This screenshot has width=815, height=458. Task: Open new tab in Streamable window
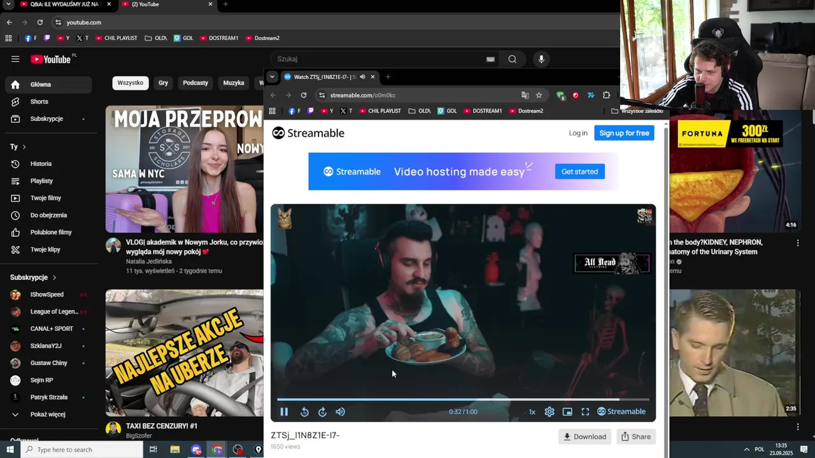pyautogui.click(x=388, y=77)
